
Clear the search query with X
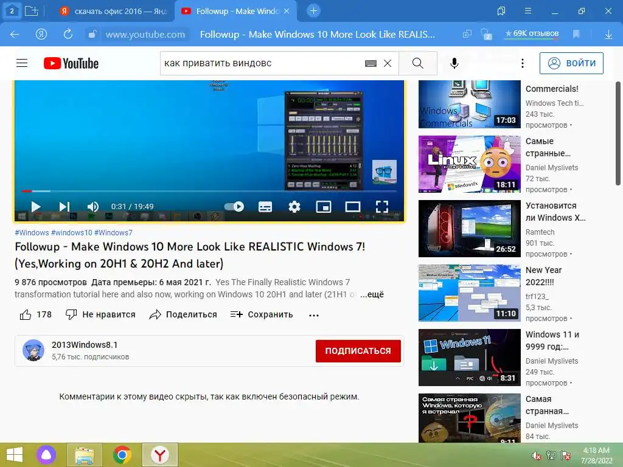pyautogui.click(x=388, y=63)
